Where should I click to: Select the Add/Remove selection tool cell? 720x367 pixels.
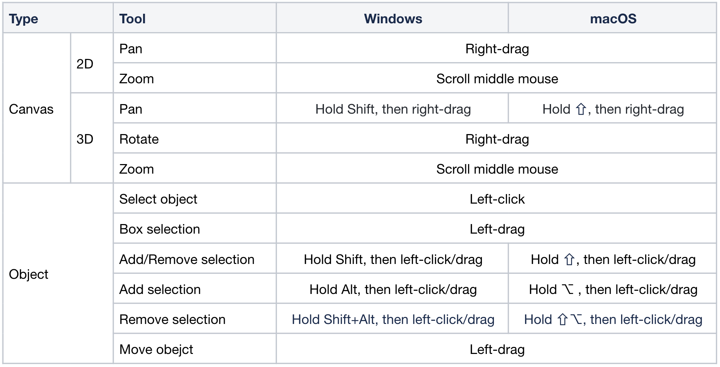187,259
